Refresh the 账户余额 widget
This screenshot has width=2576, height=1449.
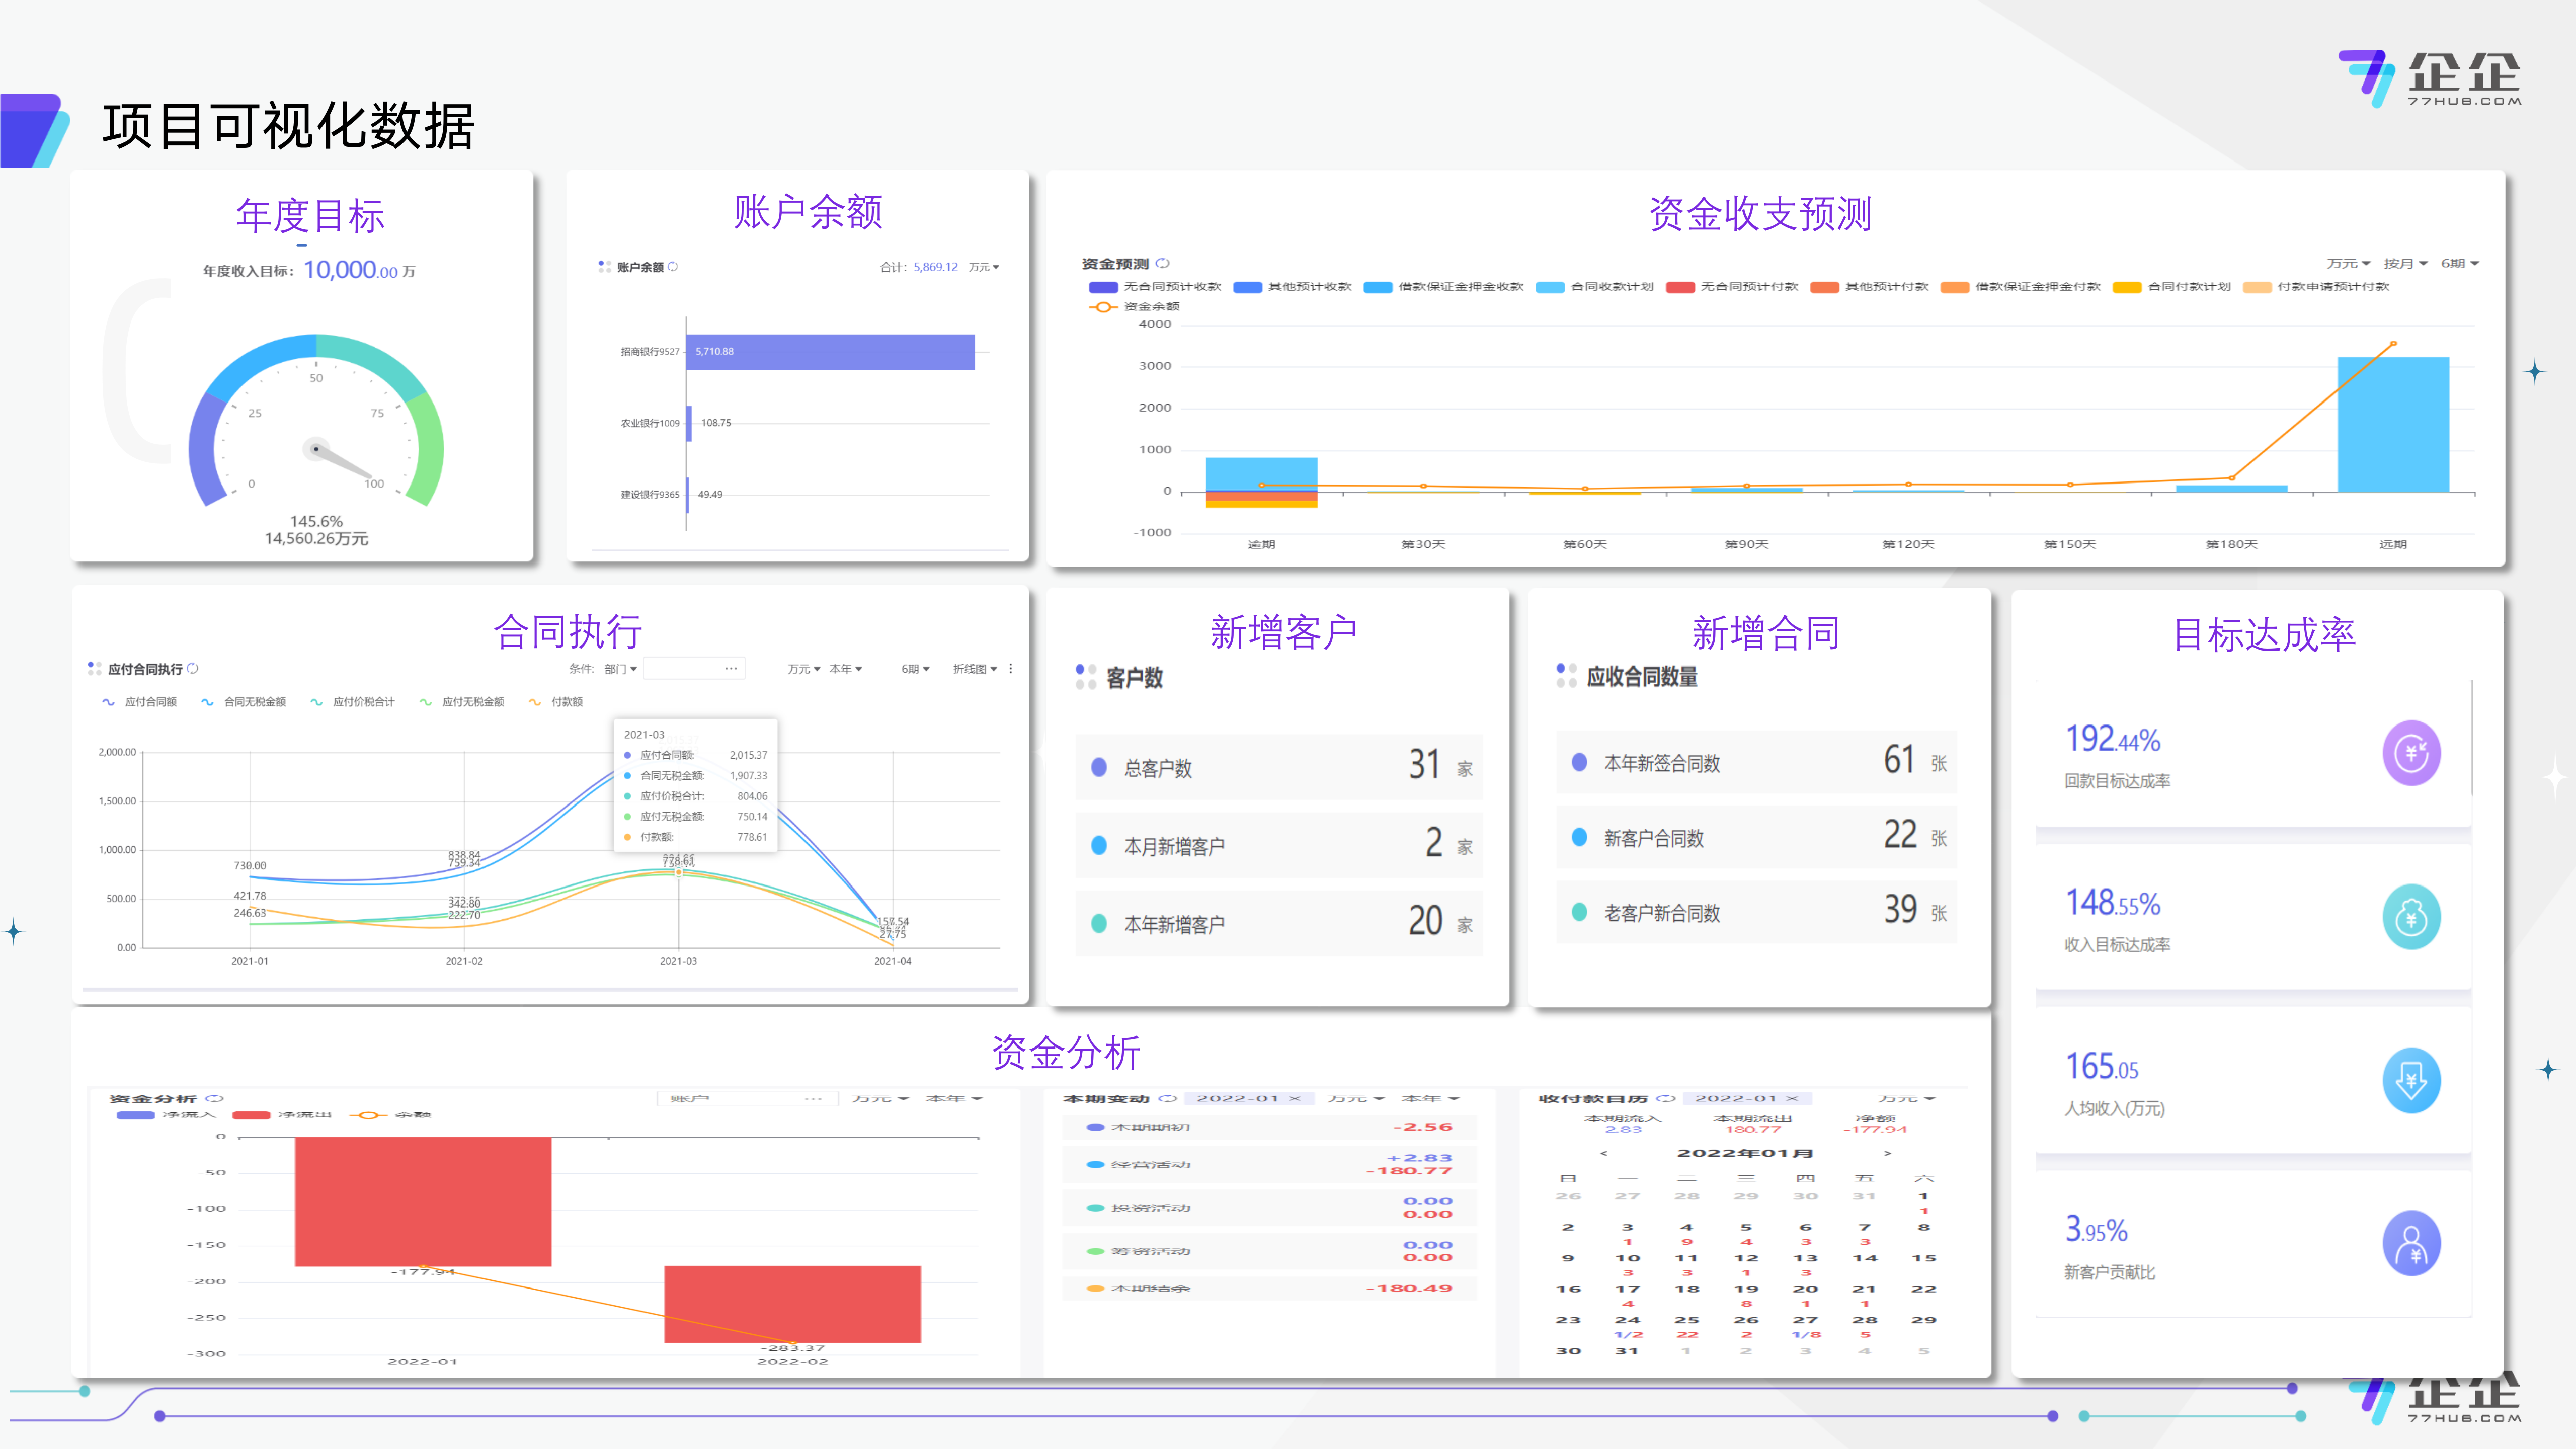pyautogui.click(x=673, y=267)
